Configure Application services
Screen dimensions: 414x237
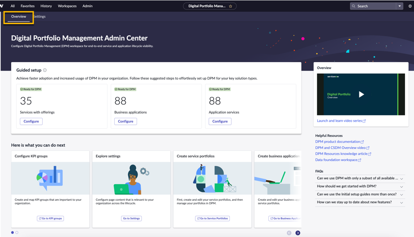[220, 121]
